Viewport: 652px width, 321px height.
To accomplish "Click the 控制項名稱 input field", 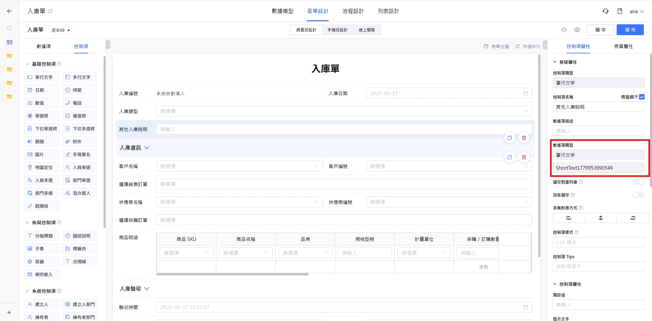I will point(599,107).
